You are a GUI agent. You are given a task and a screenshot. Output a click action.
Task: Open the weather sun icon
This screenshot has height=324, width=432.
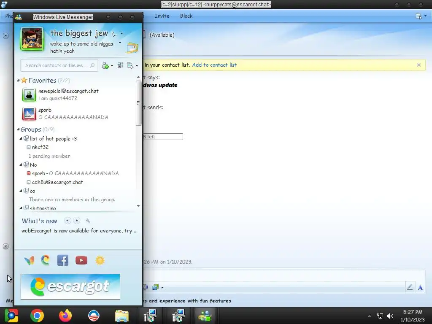pyautogui.click(x=100, y=260)
